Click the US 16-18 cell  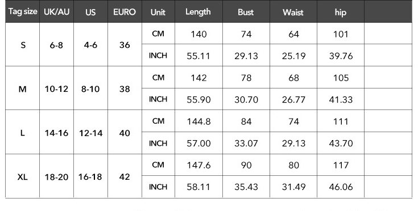coord(90,176)
